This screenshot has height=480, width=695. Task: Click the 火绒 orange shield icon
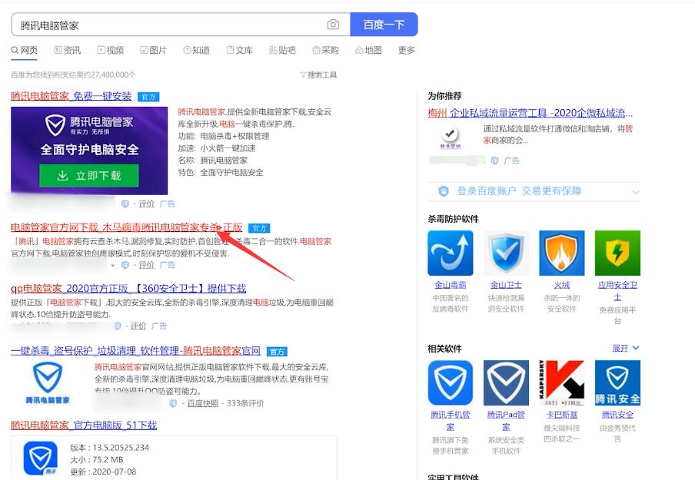(x=561, y=253)
